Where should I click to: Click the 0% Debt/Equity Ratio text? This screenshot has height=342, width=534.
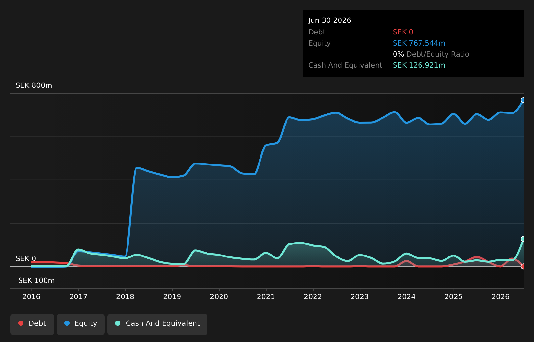coord(431,54)
